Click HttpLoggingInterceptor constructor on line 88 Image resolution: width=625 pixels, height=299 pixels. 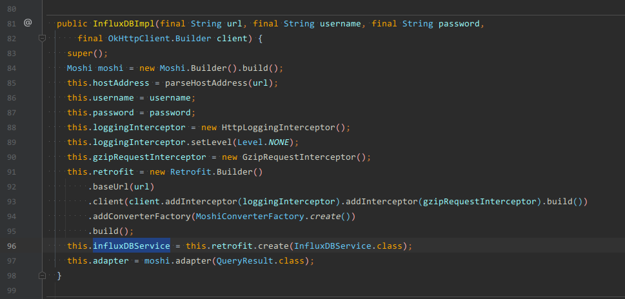tap(279, 128)
